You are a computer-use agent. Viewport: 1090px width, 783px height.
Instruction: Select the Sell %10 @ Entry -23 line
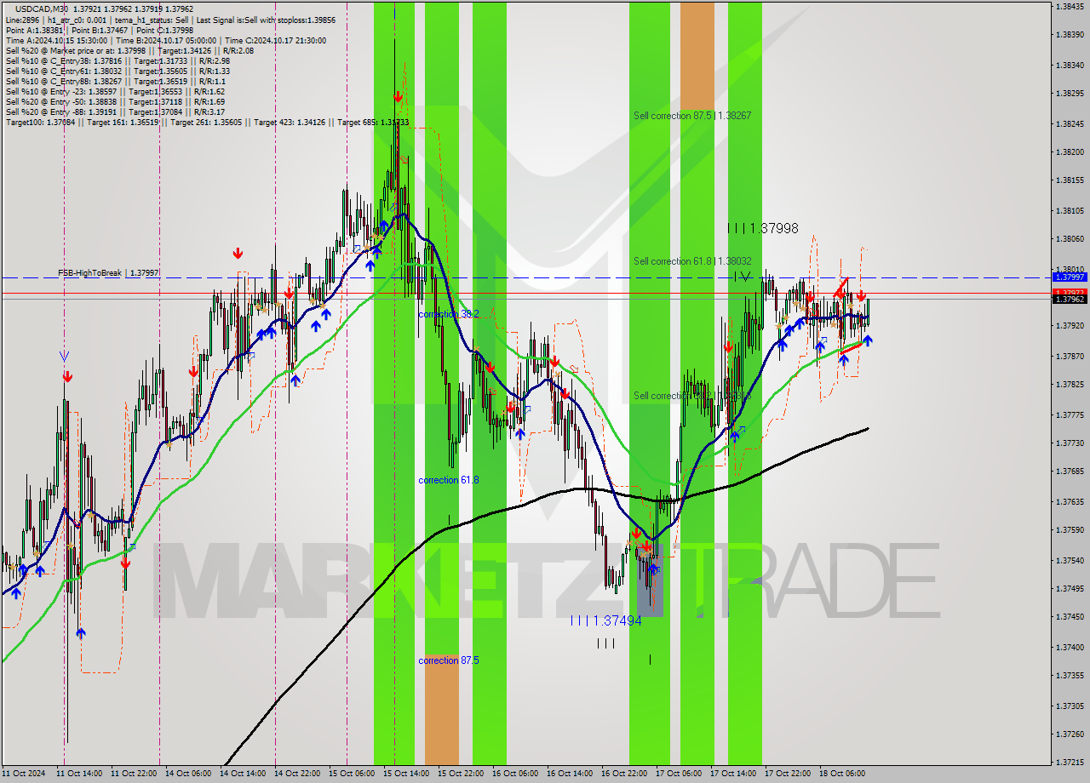point(115,91)
